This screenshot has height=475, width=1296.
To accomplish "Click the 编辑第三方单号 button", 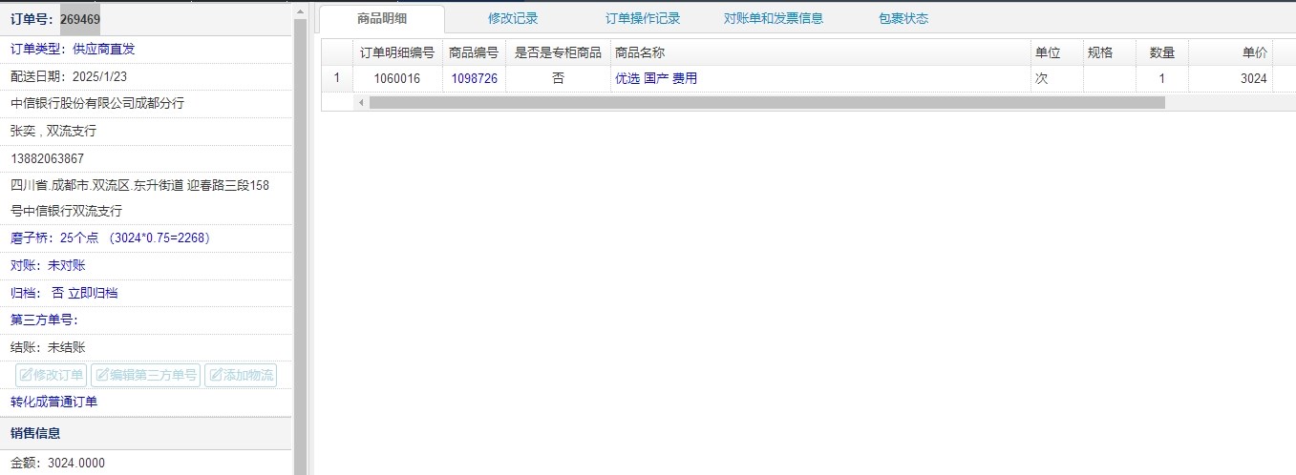I will point(145,375).
